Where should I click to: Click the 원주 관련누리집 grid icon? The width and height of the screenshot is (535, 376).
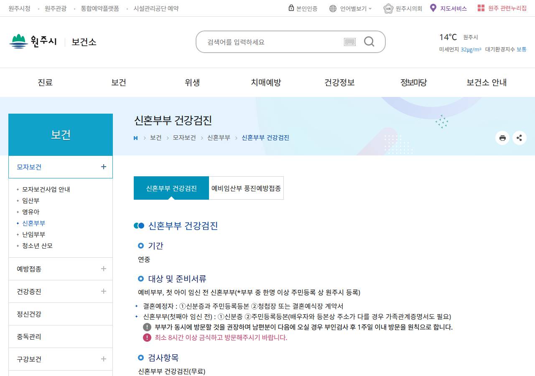coord(481,8)
